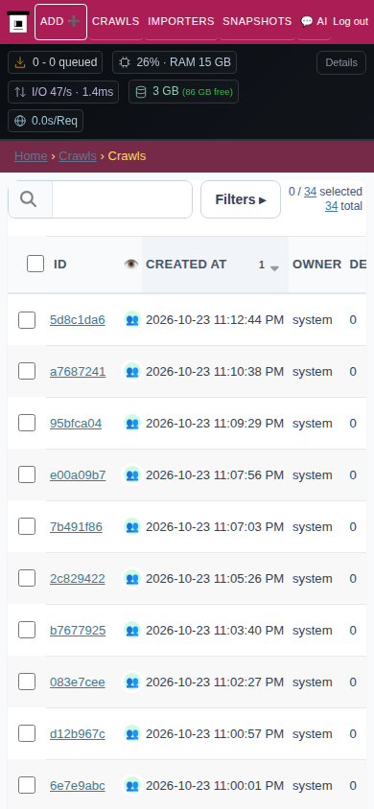Click public visibility icon for 6e7e9abc

(132, 786)
